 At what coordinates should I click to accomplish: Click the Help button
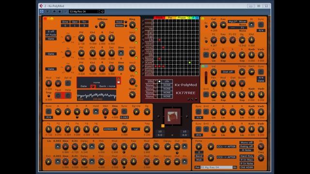coord(68,96)
